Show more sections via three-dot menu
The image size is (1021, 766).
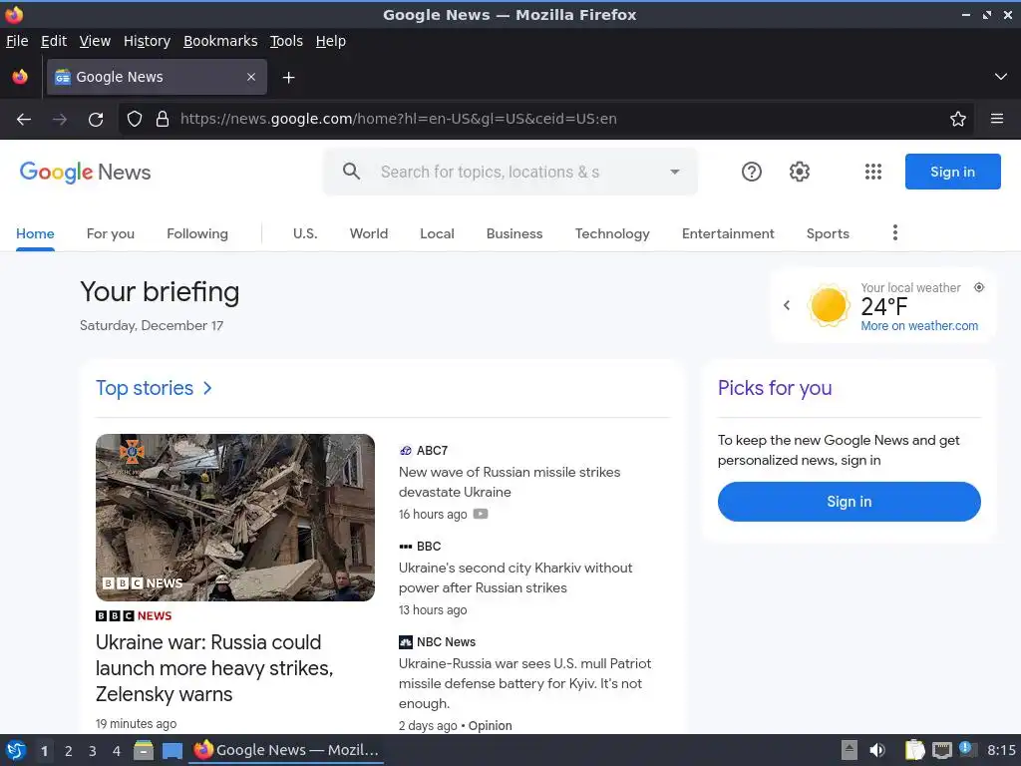point(895,232)
